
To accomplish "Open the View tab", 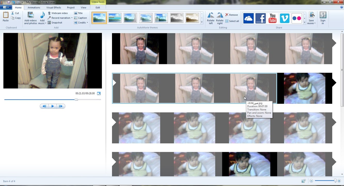I will (83, 7).
